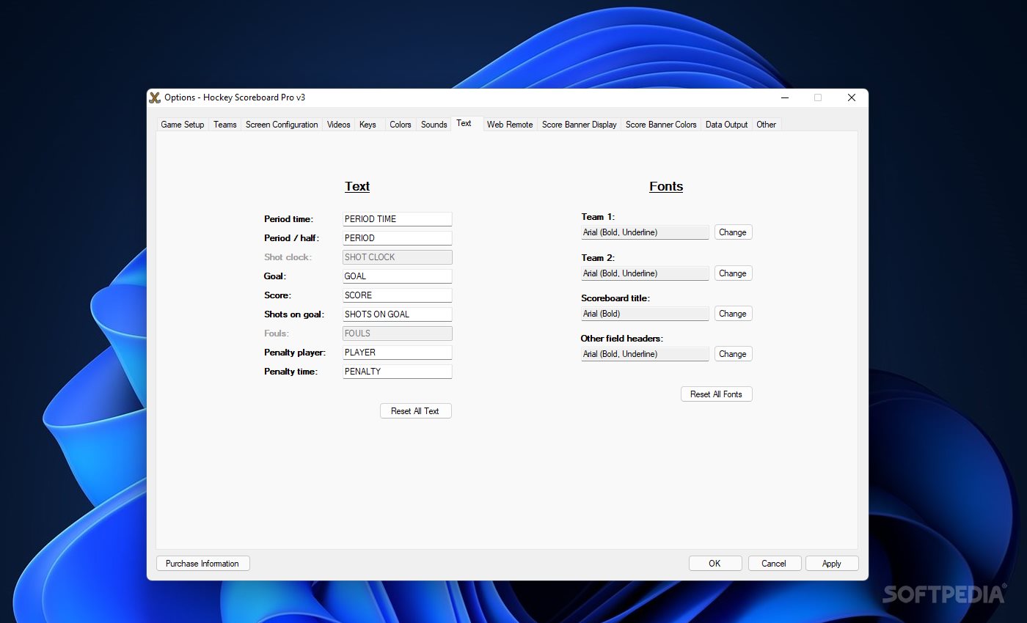The image size is (1027, 623).
Task: Open the Other tab
Action: pyautogui.click(x=767, y=125)
